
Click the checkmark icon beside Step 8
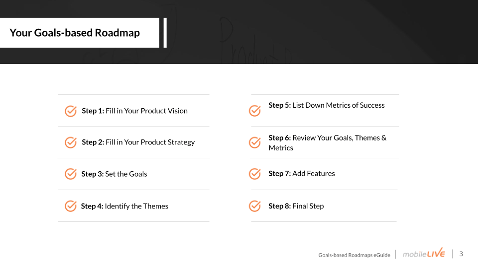click(x=255, y=206)
